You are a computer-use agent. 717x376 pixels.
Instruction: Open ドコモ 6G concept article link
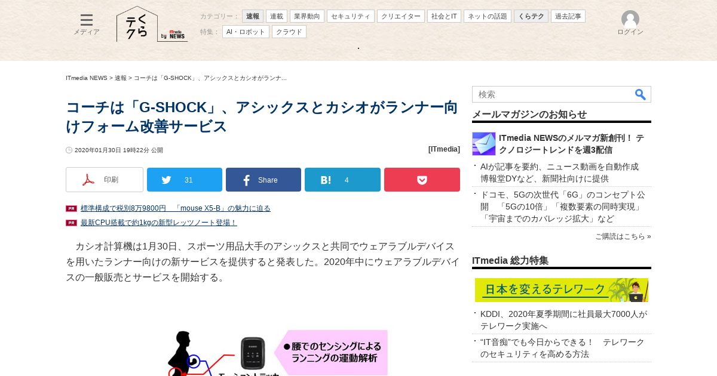coord(563,207)
